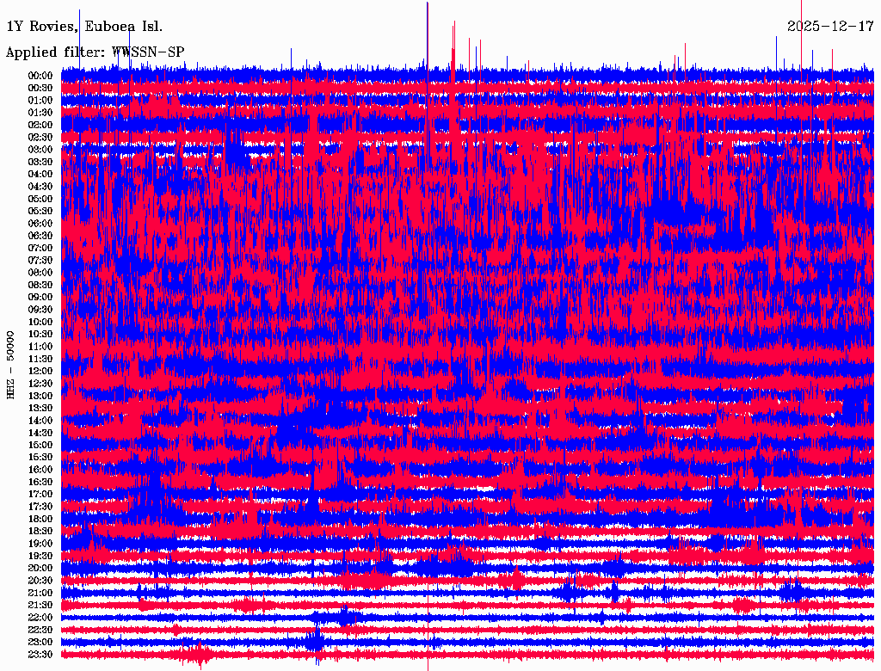The width and height of the screenshot is (881, 671).
Task: Select the 06:30 time label
Action: point(40,236)
